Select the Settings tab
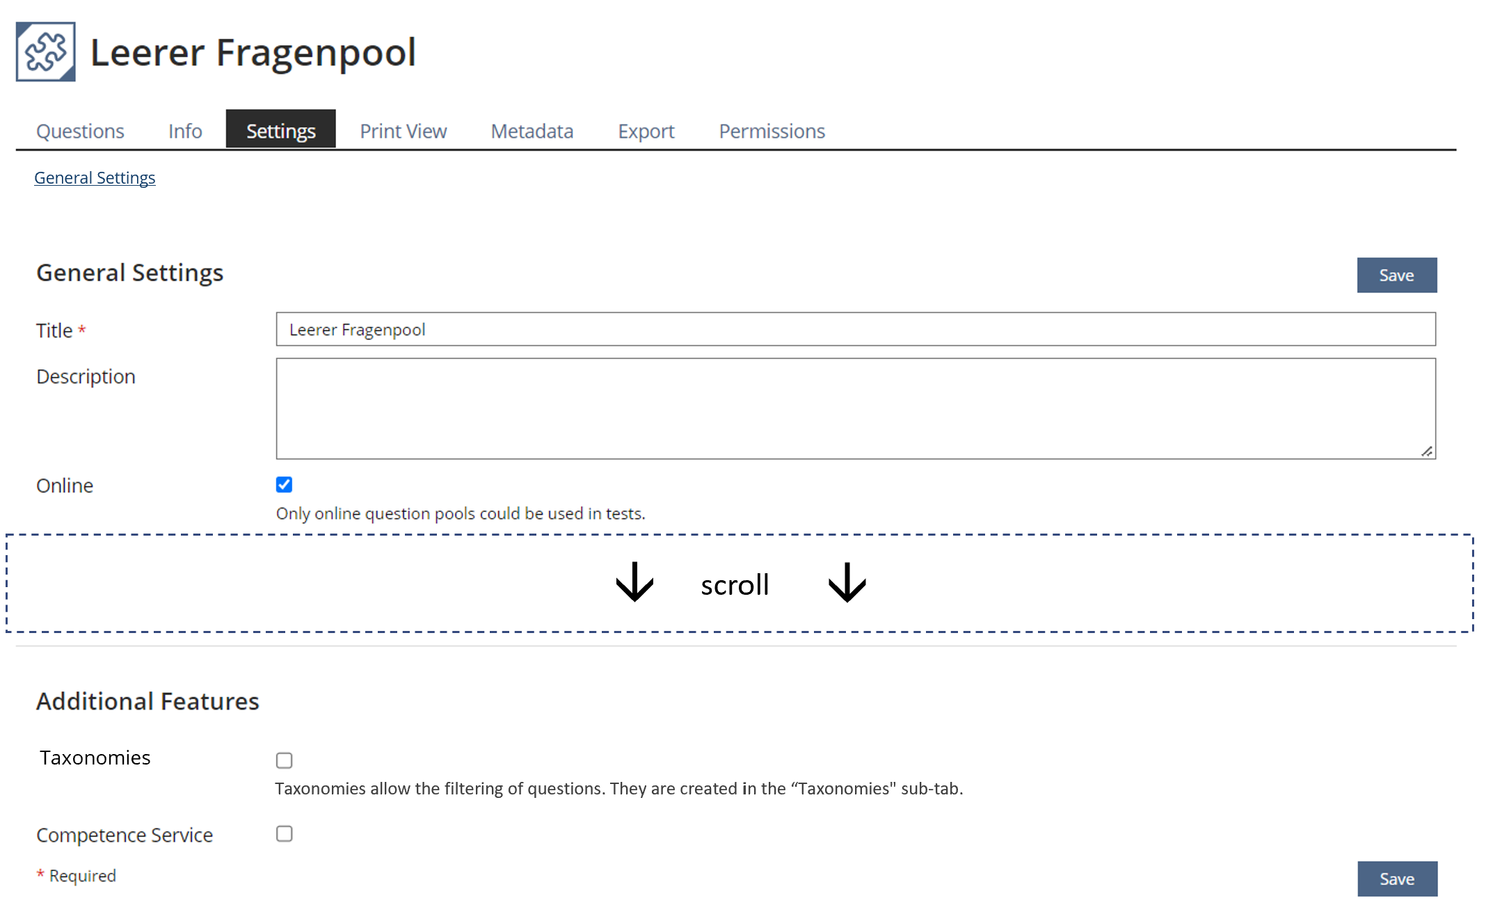1486x912 pixels. 280,131
